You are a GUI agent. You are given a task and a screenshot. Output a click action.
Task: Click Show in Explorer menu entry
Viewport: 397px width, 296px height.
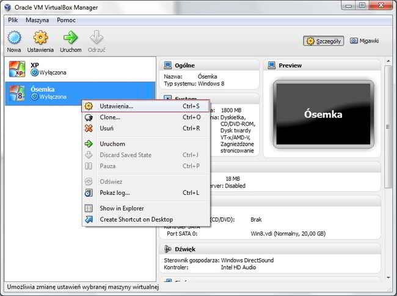pos(122,208)
